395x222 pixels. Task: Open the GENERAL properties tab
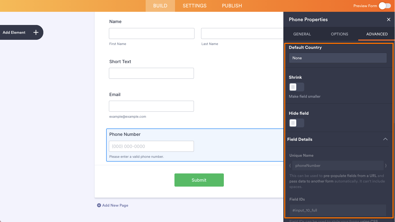(302, 34)
